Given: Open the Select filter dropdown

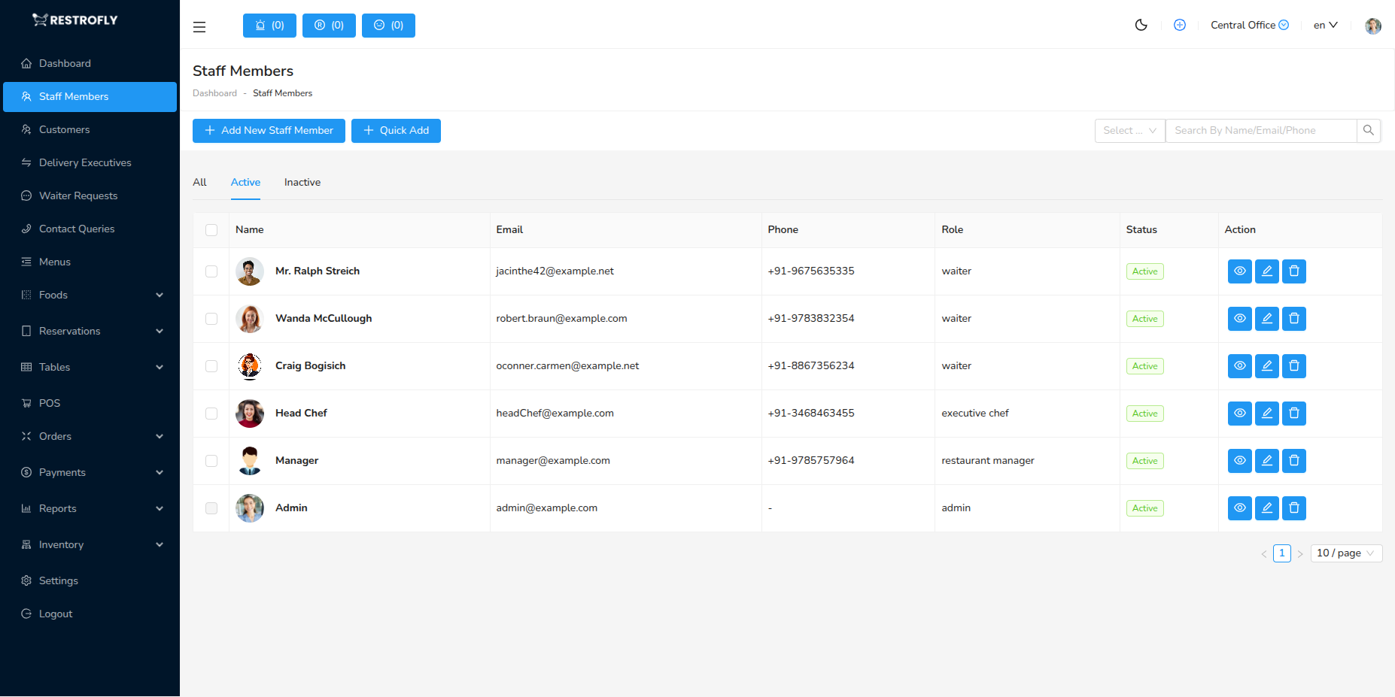Looking at the screenshot, I should click(1129, 130).
